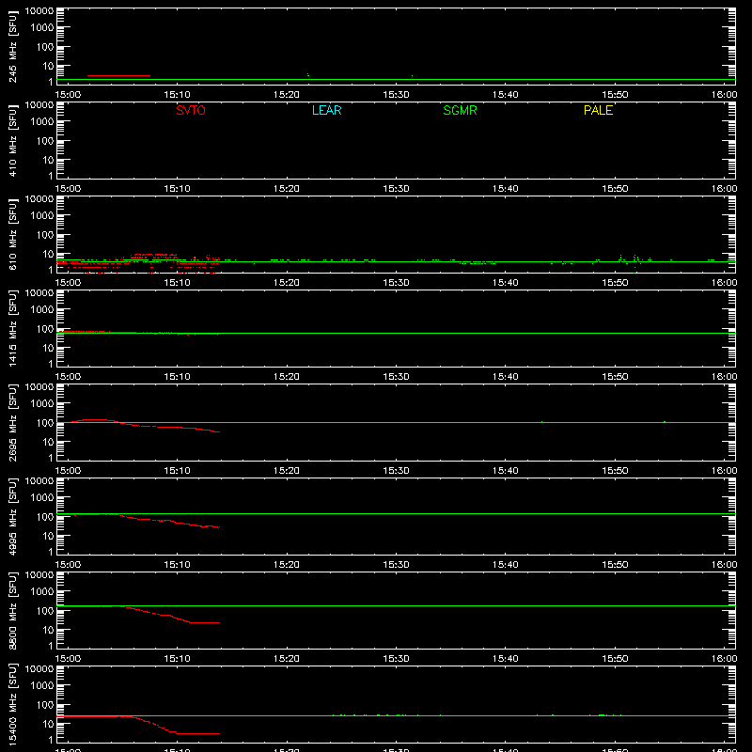752x752 pixels.
Task: Select the 4995 MHz [SFU] axis title
Action: click(12, 516)
